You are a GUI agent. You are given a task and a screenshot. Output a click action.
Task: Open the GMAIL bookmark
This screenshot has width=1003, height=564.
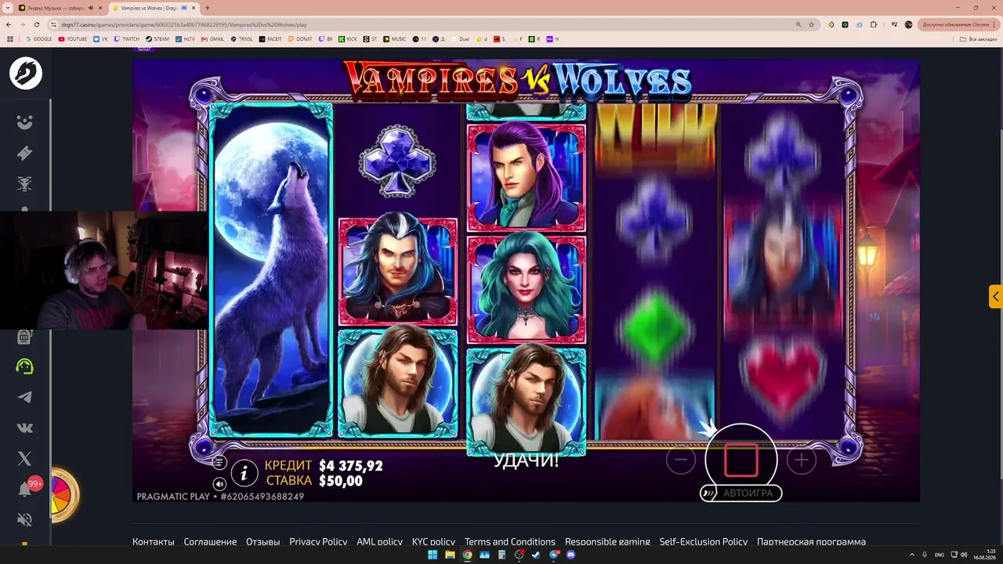213,38
